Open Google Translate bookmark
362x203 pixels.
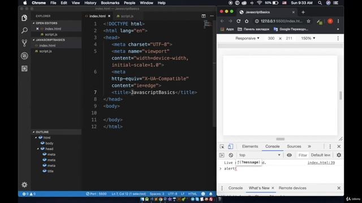[291, 29]
